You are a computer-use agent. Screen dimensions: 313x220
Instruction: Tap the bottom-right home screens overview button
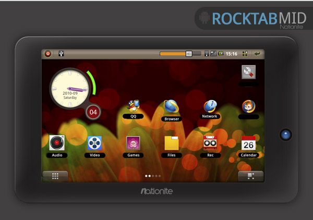pos(250,176)
